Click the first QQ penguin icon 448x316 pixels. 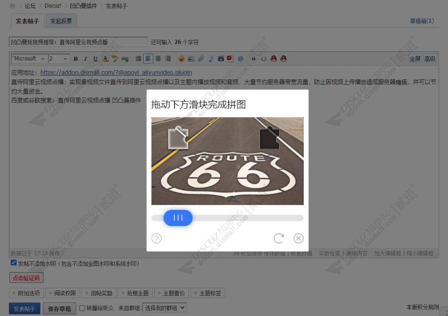tap(273, 59)
